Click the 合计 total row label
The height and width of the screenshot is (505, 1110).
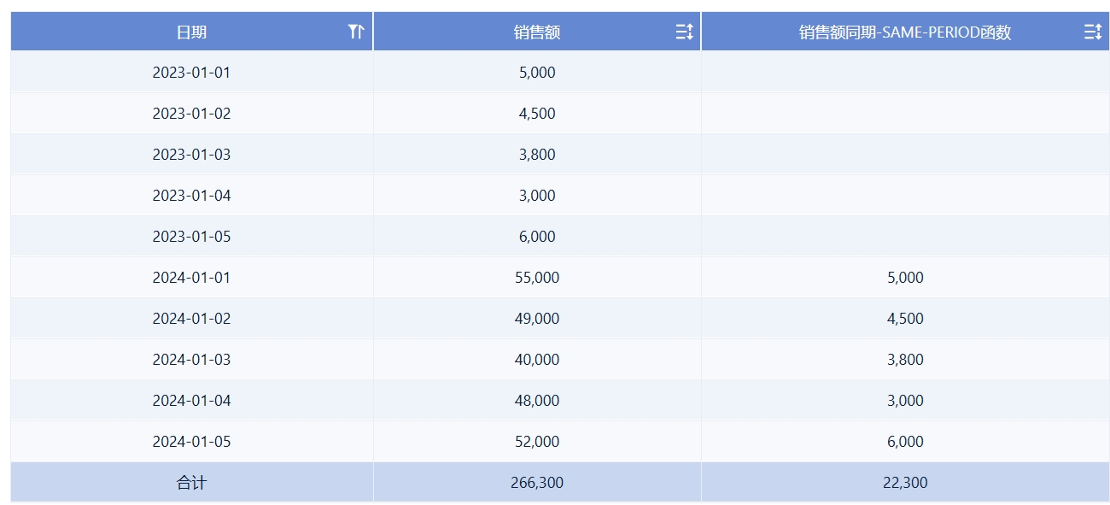[191, 483]
